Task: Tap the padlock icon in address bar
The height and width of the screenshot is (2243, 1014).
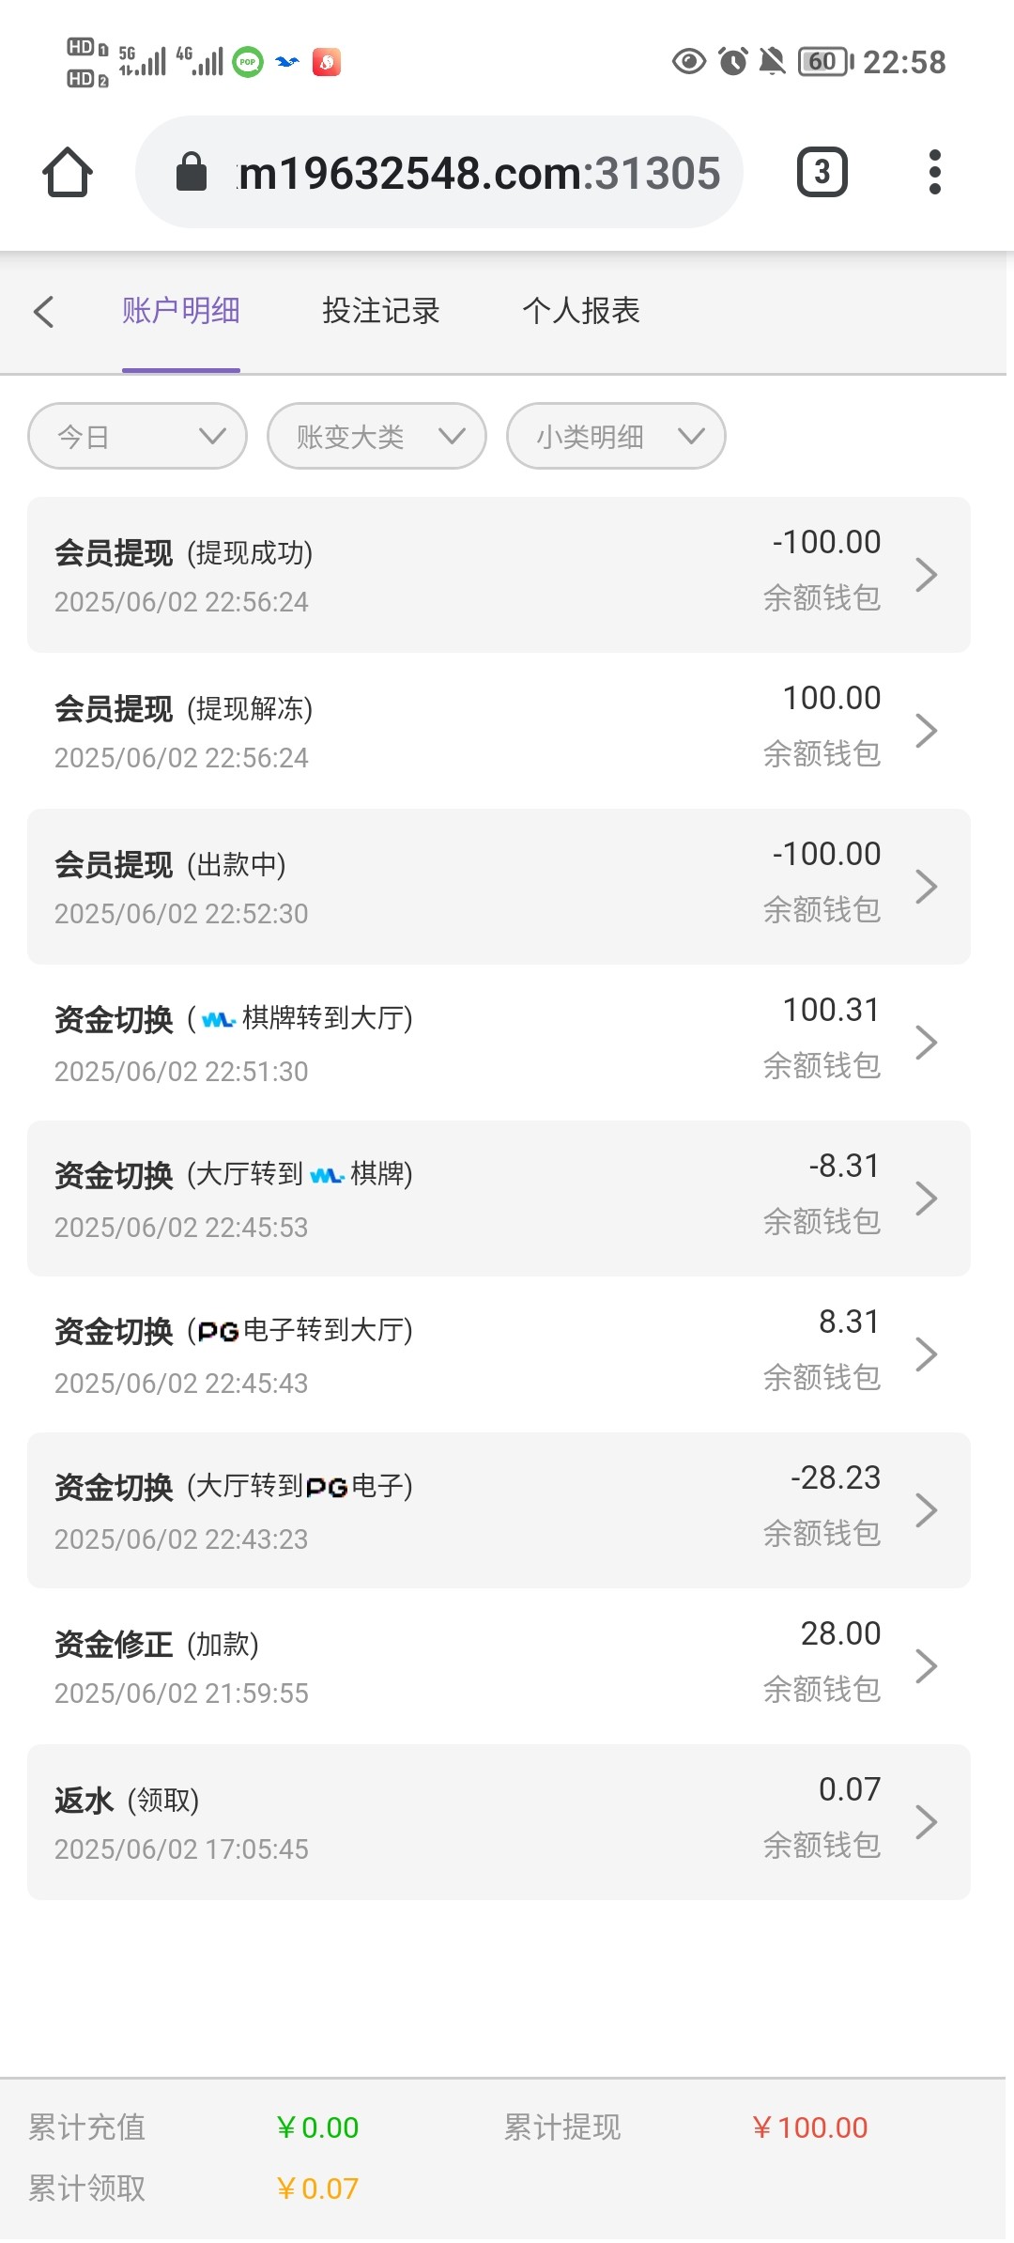Action: pos(192,173)
